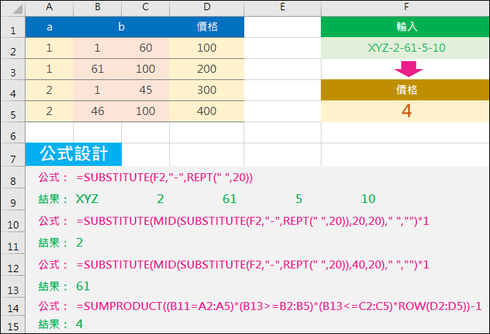This screenshot has width=490, height=334.
Task: Select row 13 header
Action: pyautogui.click(x=13, y=286)
